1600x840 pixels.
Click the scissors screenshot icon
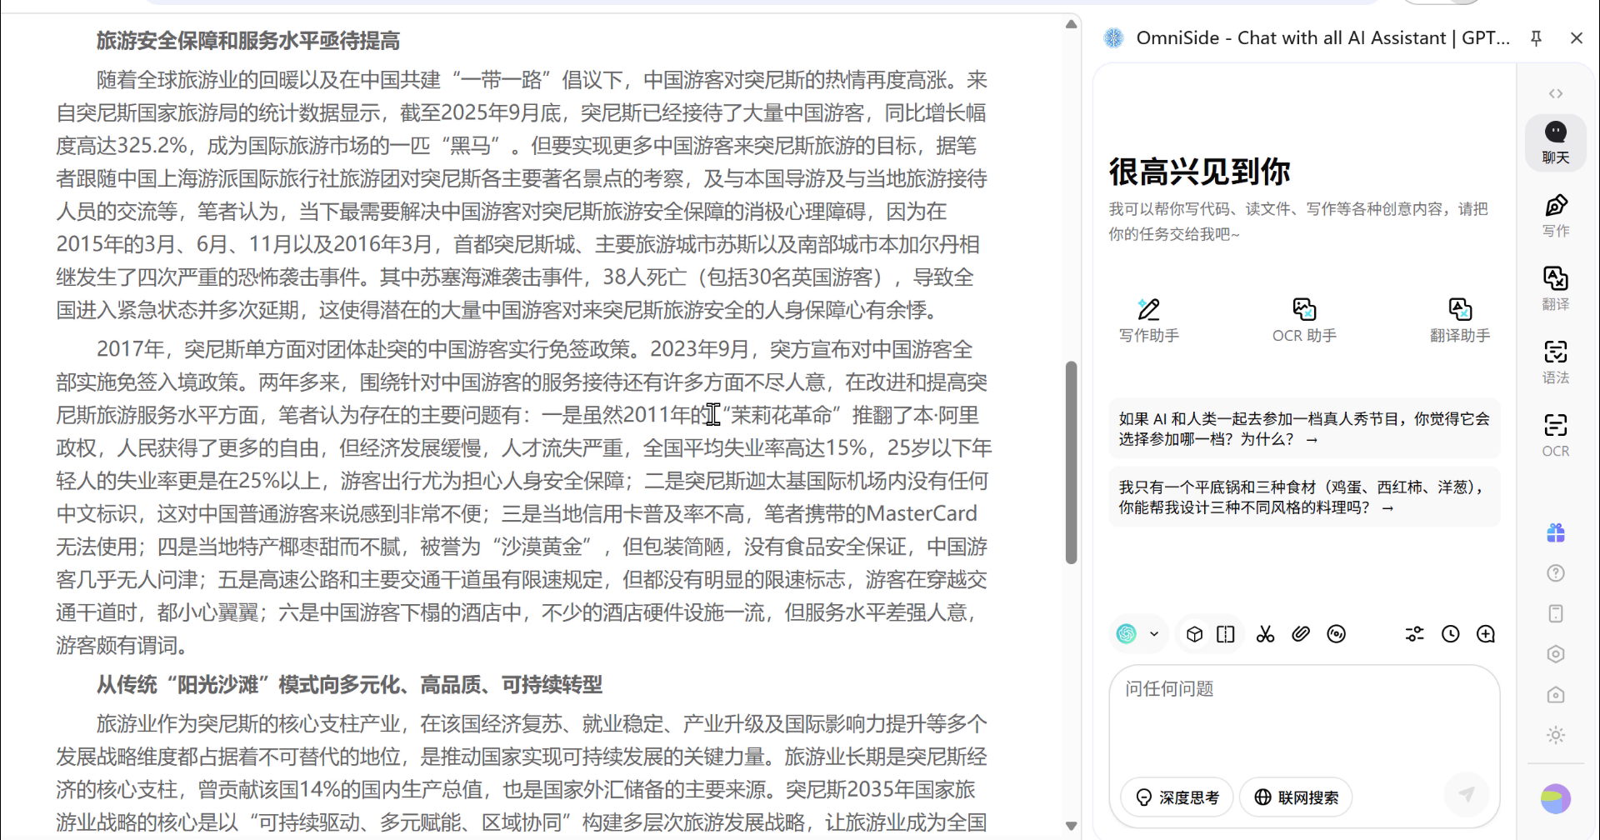(x=1265, y=634)
